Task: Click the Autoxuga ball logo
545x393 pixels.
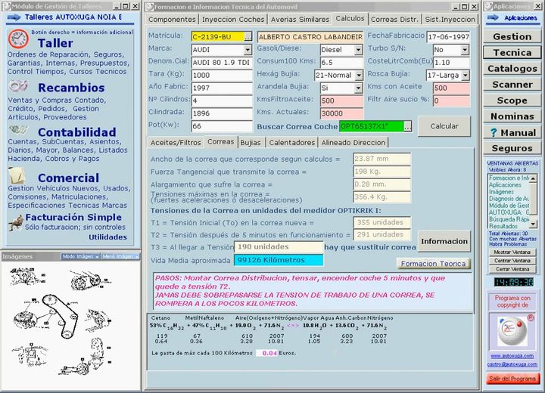Action: click(512, 330)
